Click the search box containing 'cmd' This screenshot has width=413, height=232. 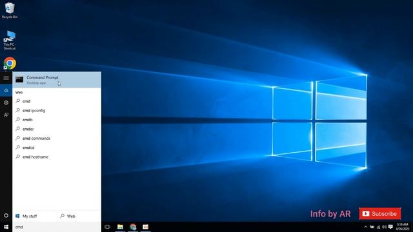click(x=57, y=227)
